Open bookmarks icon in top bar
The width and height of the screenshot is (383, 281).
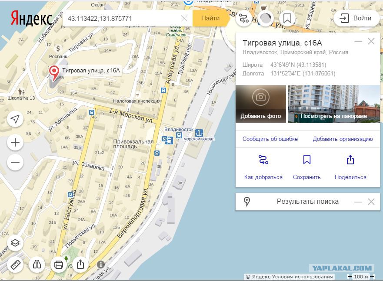(x=287, y=18)
